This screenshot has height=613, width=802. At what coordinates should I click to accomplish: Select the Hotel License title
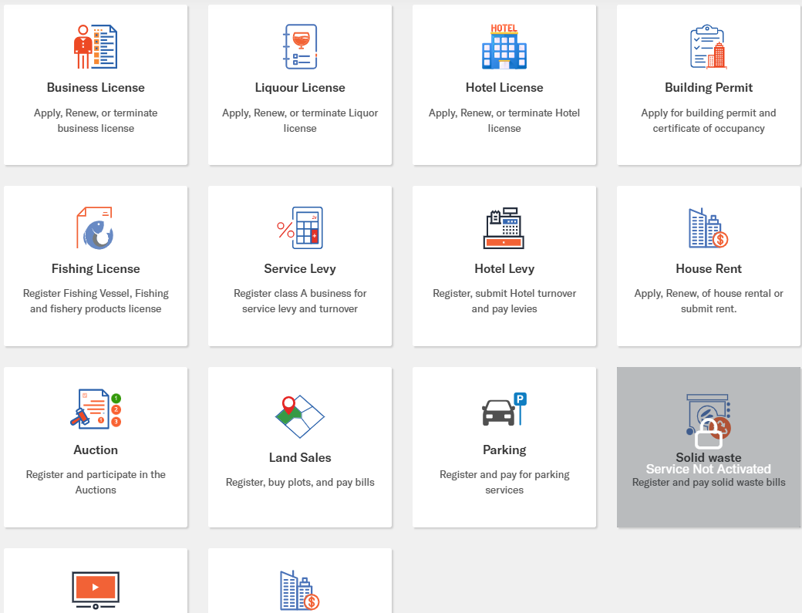tap(504, 87)
